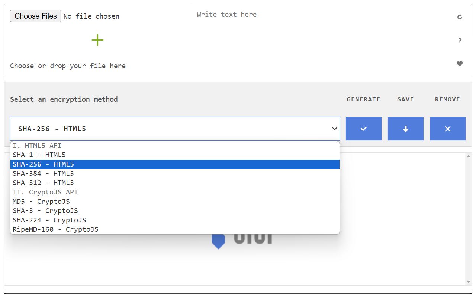The width and height of the screenshot is (476, 298).
Task: Click the Choose Files button
Action: coord(36,16)
